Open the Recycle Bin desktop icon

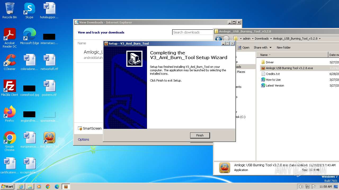[10, 11]
